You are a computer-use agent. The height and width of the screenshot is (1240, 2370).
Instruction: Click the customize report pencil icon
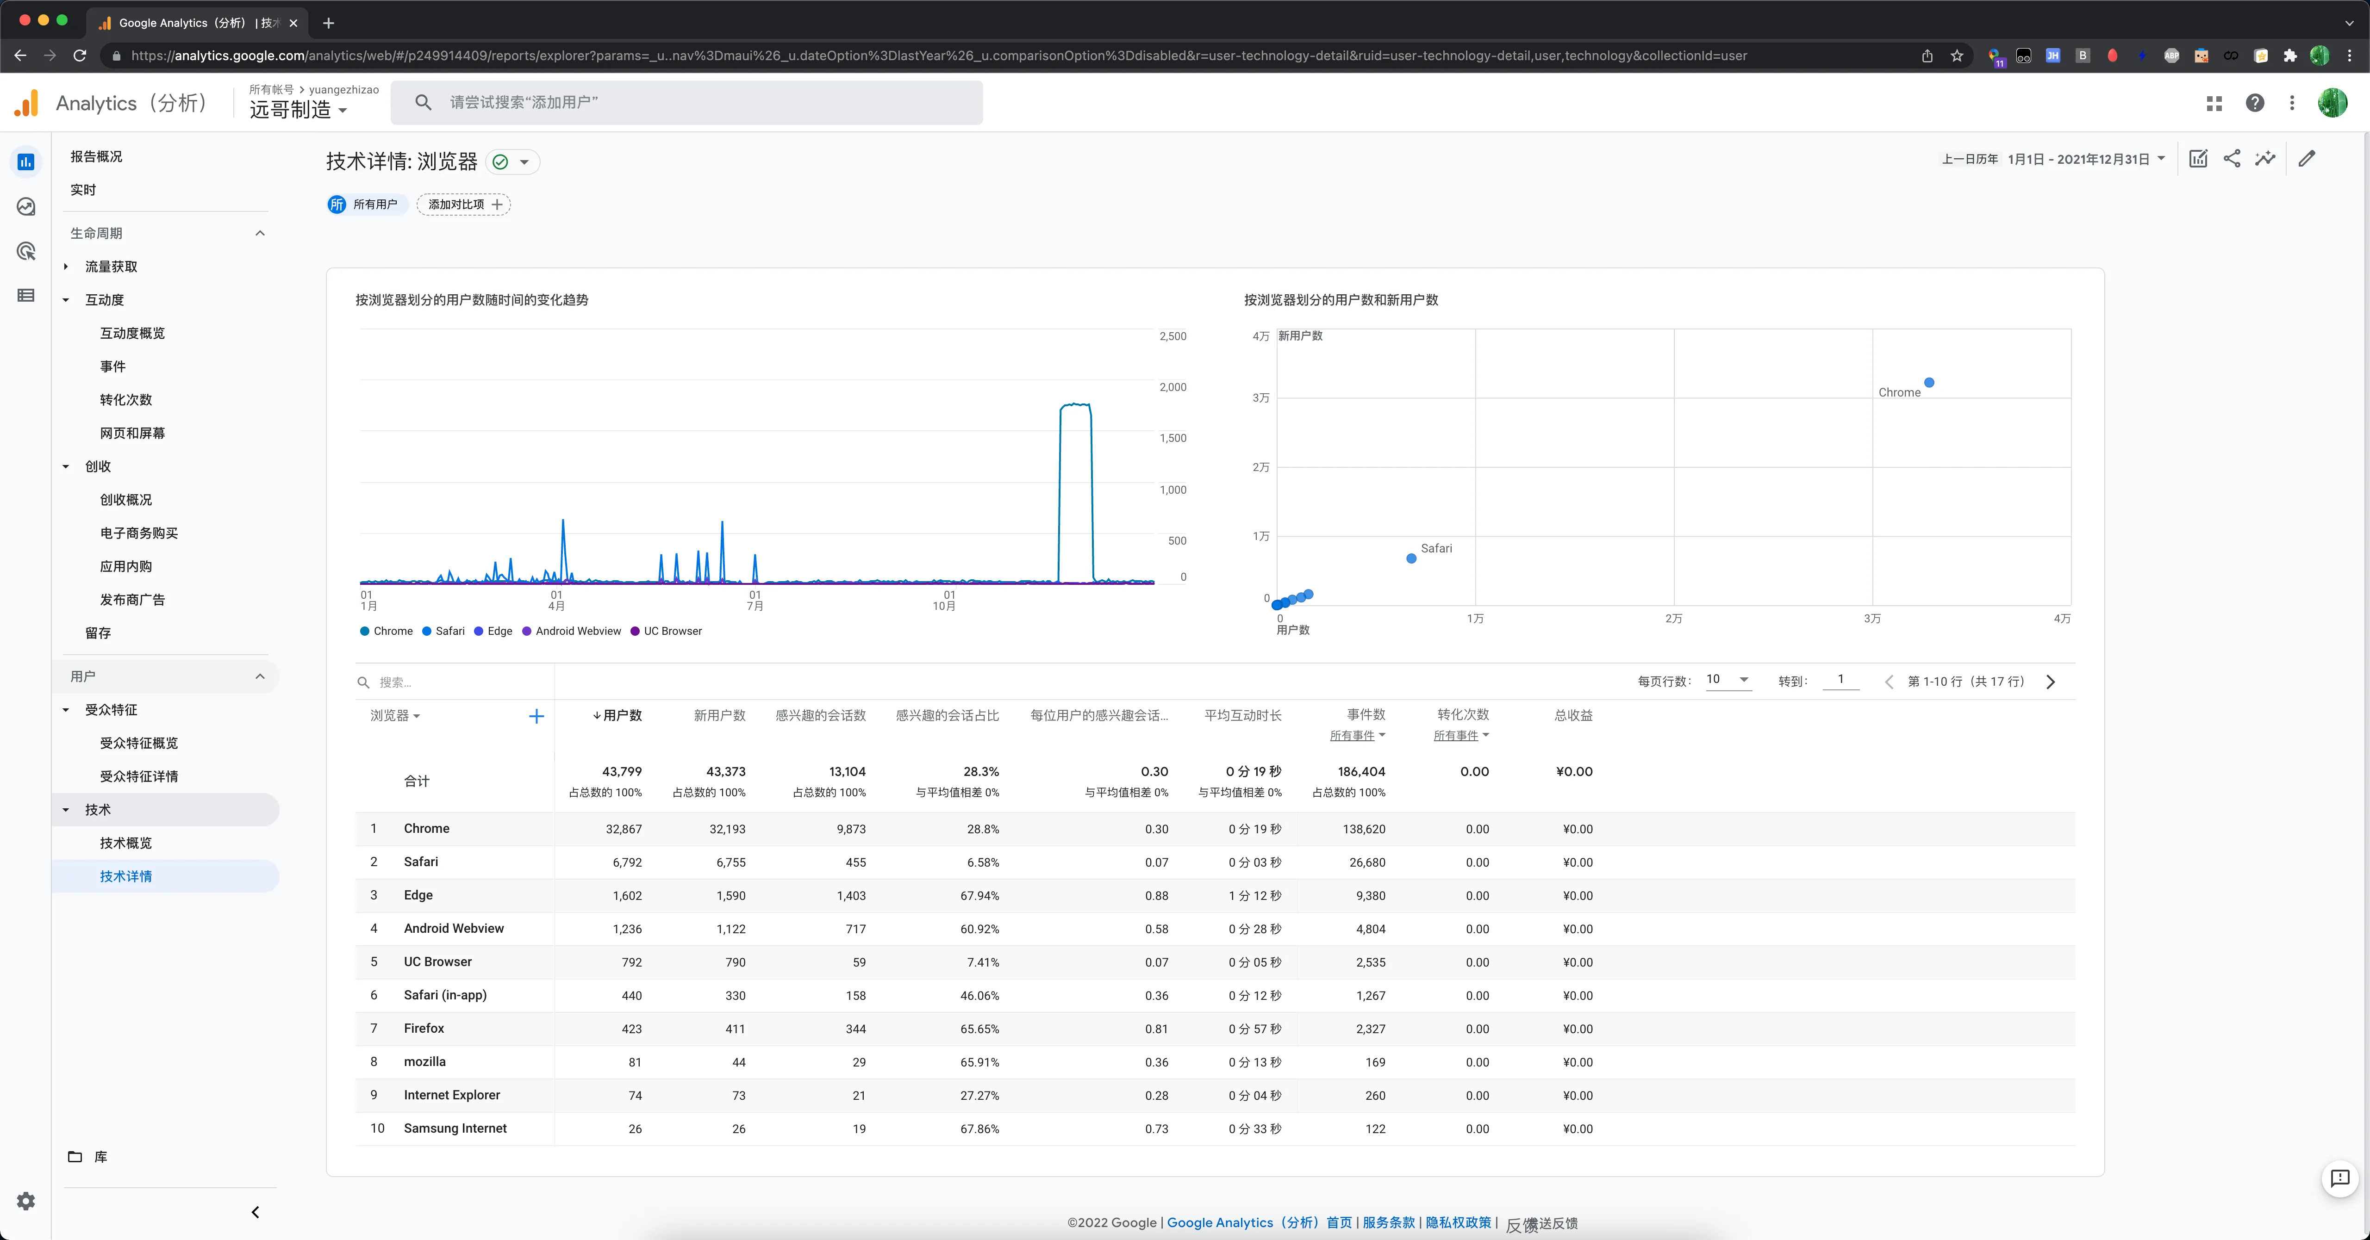click(2307, 159)
